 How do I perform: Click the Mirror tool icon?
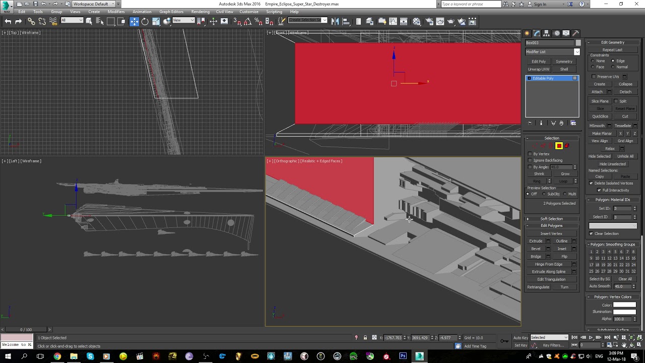[x=335, y=21]
